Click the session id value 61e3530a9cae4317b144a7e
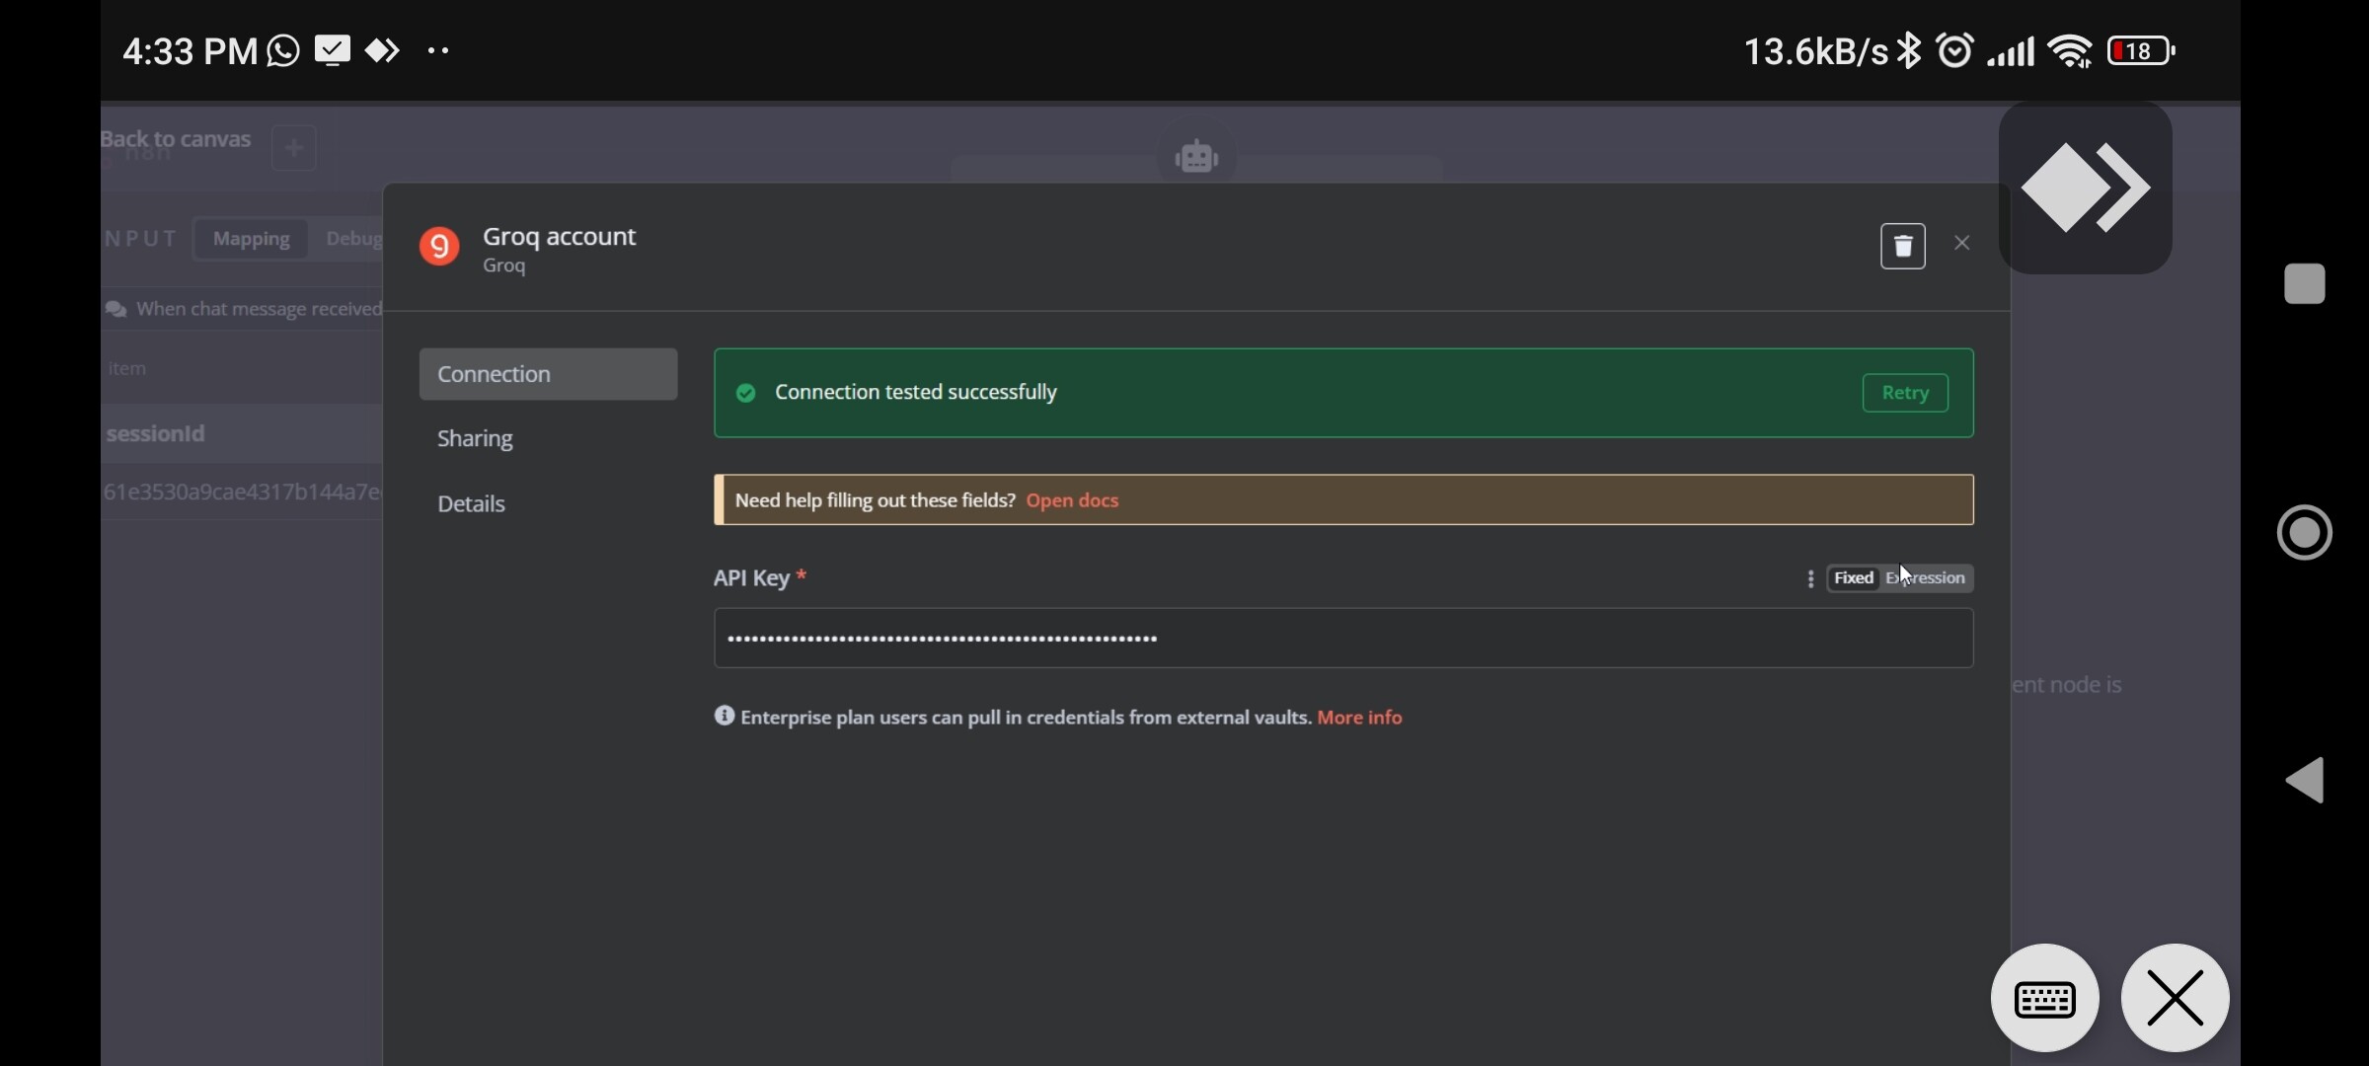2369x1066 pixels. point(242,492)
